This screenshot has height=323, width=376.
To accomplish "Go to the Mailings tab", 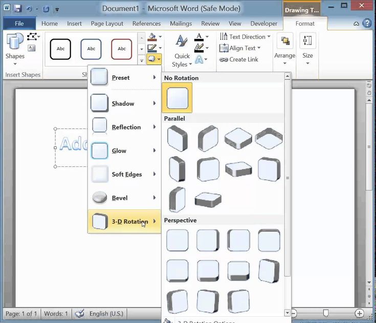I will [x=181, y=24].
